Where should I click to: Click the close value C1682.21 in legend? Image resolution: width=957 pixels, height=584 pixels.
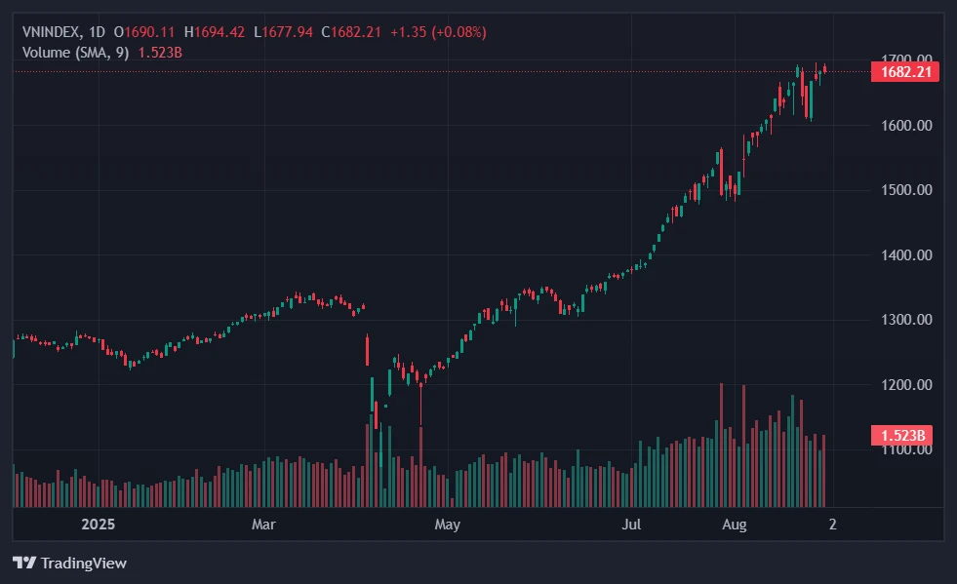(351, 32)
